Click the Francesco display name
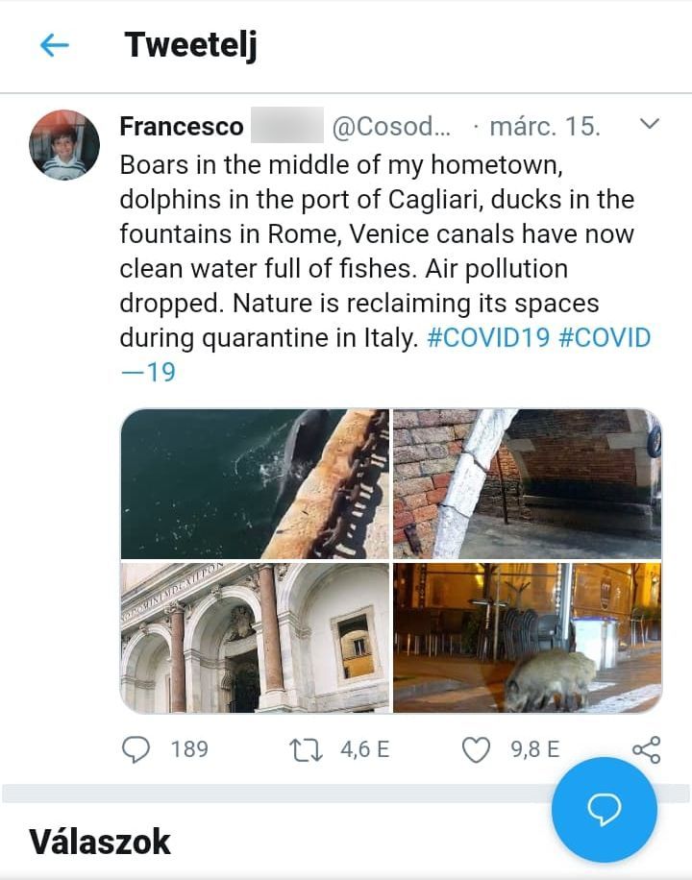The width and height of the screenshot is (692, 880). [182, 126]
